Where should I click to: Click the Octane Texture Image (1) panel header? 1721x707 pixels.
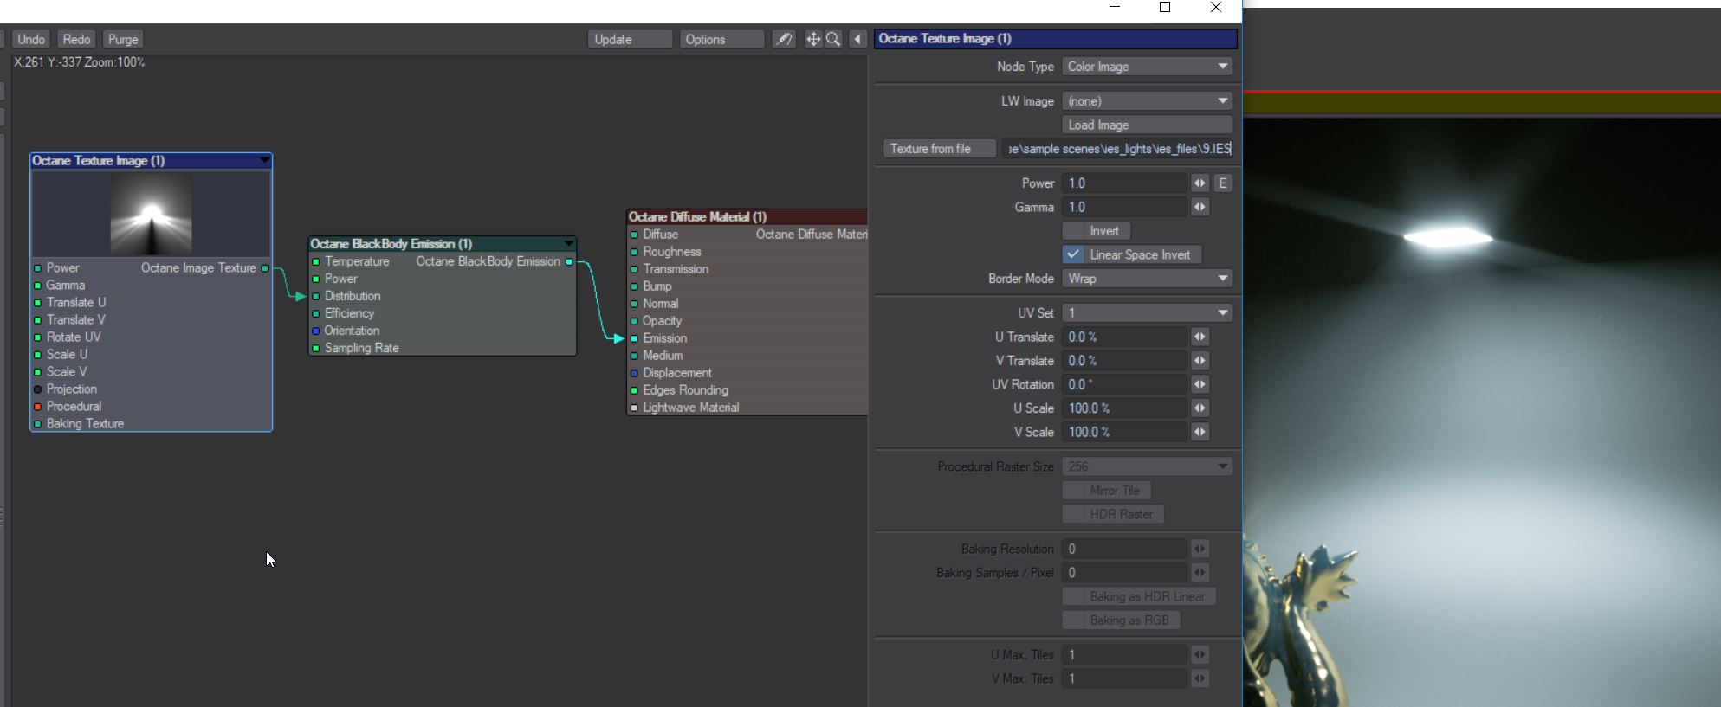(1055, 39)
